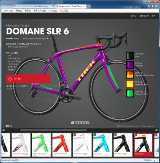Open the ファイル(F) menu
This screenshot has width=160, height=163.
(8, 11)
